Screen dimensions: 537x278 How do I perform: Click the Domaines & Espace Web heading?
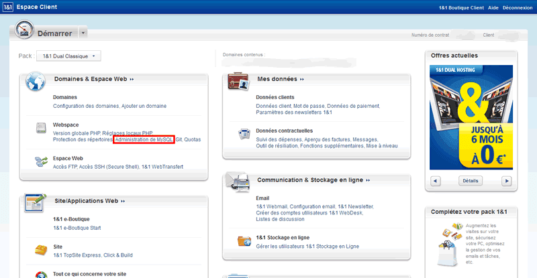(x=91, y=79)
